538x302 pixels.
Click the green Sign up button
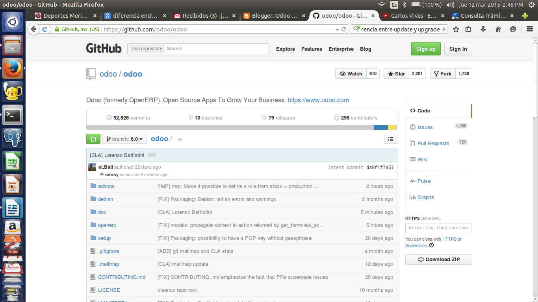(x=426, y=49)
